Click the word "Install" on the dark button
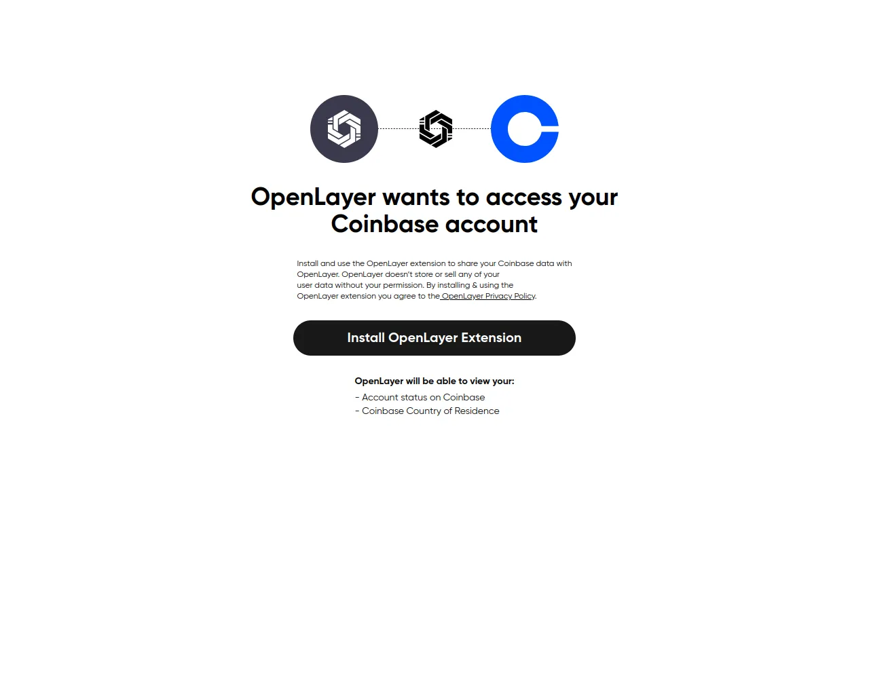Image resolution: width=869 pixels, height=695 pixels. [x=366, y=337]
